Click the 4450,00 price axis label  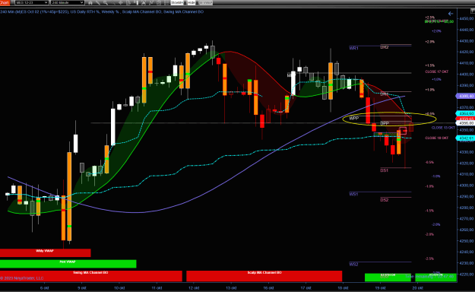tap(467, 18)
